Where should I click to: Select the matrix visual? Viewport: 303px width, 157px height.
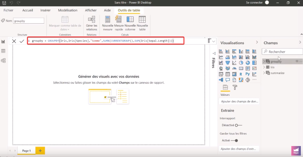click(234, 74)
